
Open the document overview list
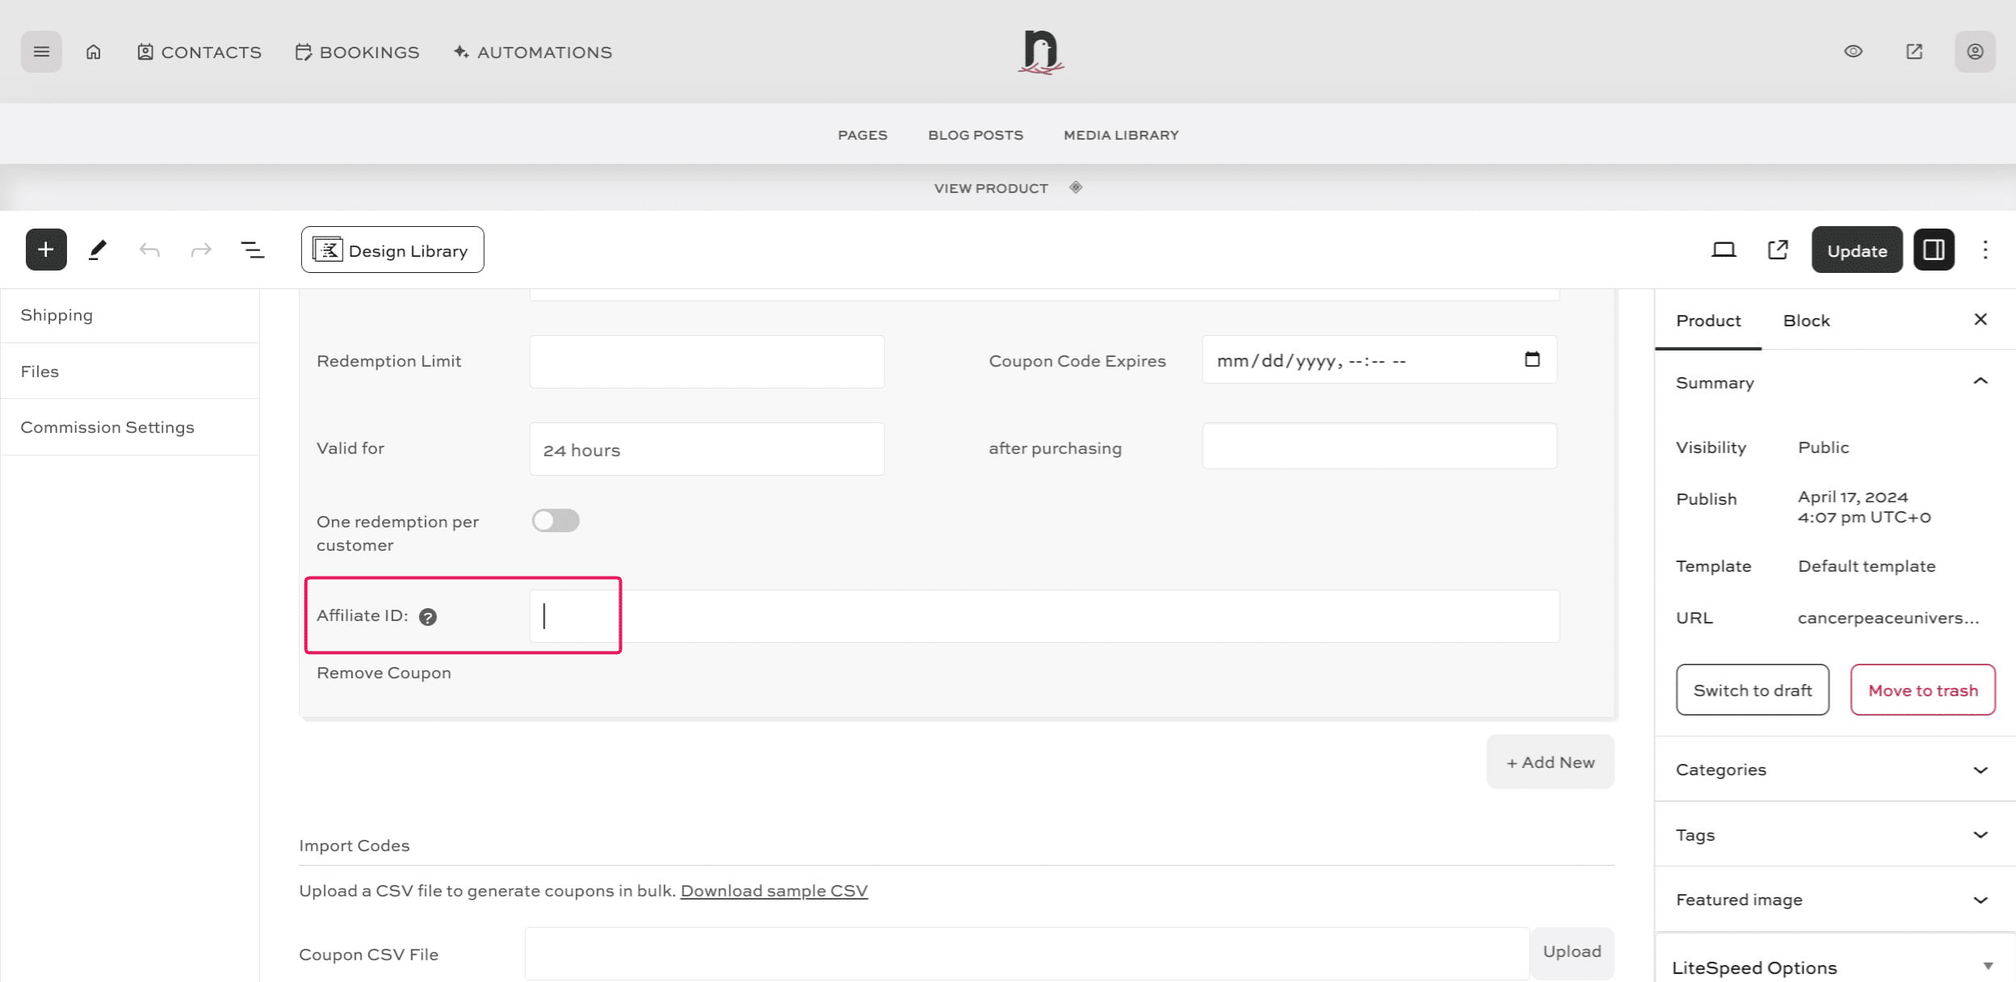250,249
